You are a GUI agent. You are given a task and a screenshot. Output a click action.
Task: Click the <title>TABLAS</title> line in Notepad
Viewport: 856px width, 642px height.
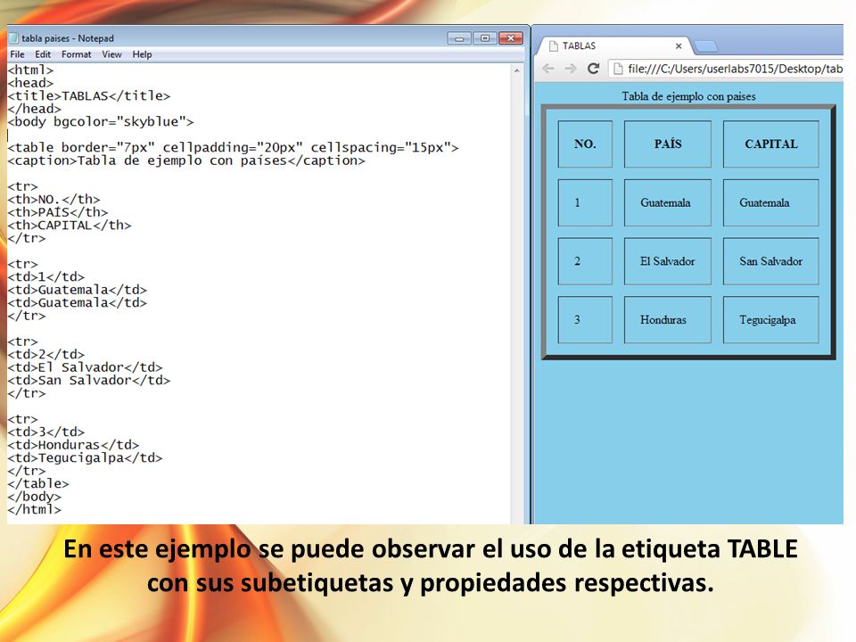click(x=89, y=96)
